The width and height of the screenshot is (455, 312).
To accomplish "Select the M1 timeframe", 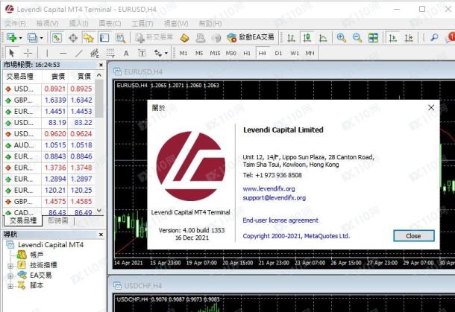I will click(x=183, y=53).
